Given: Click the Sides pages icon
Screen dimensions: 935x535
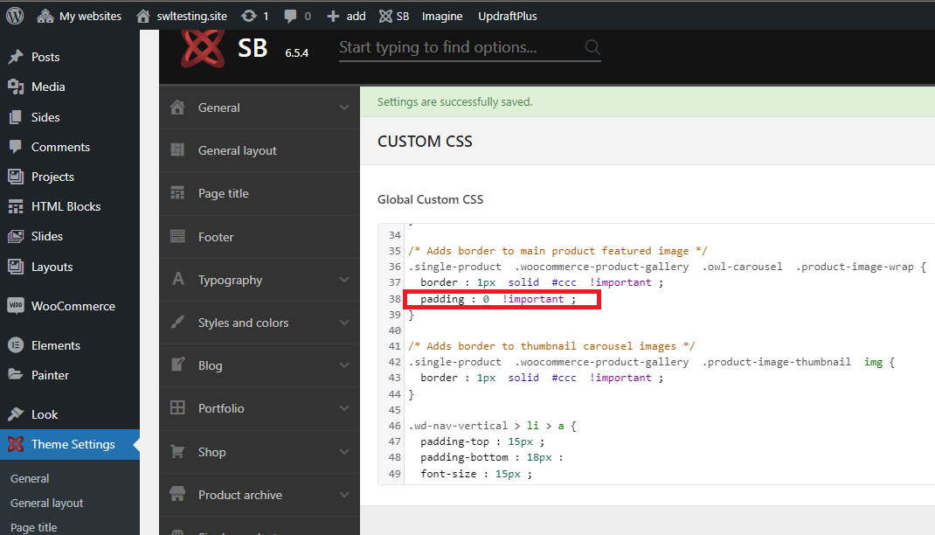Looking at the screenshot, I should tap(16, 117).
